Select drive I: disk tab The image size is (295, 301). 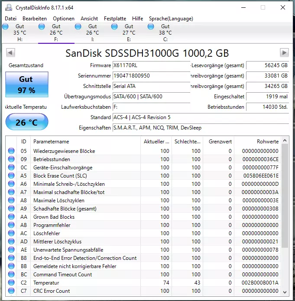(x=93, y=33)
